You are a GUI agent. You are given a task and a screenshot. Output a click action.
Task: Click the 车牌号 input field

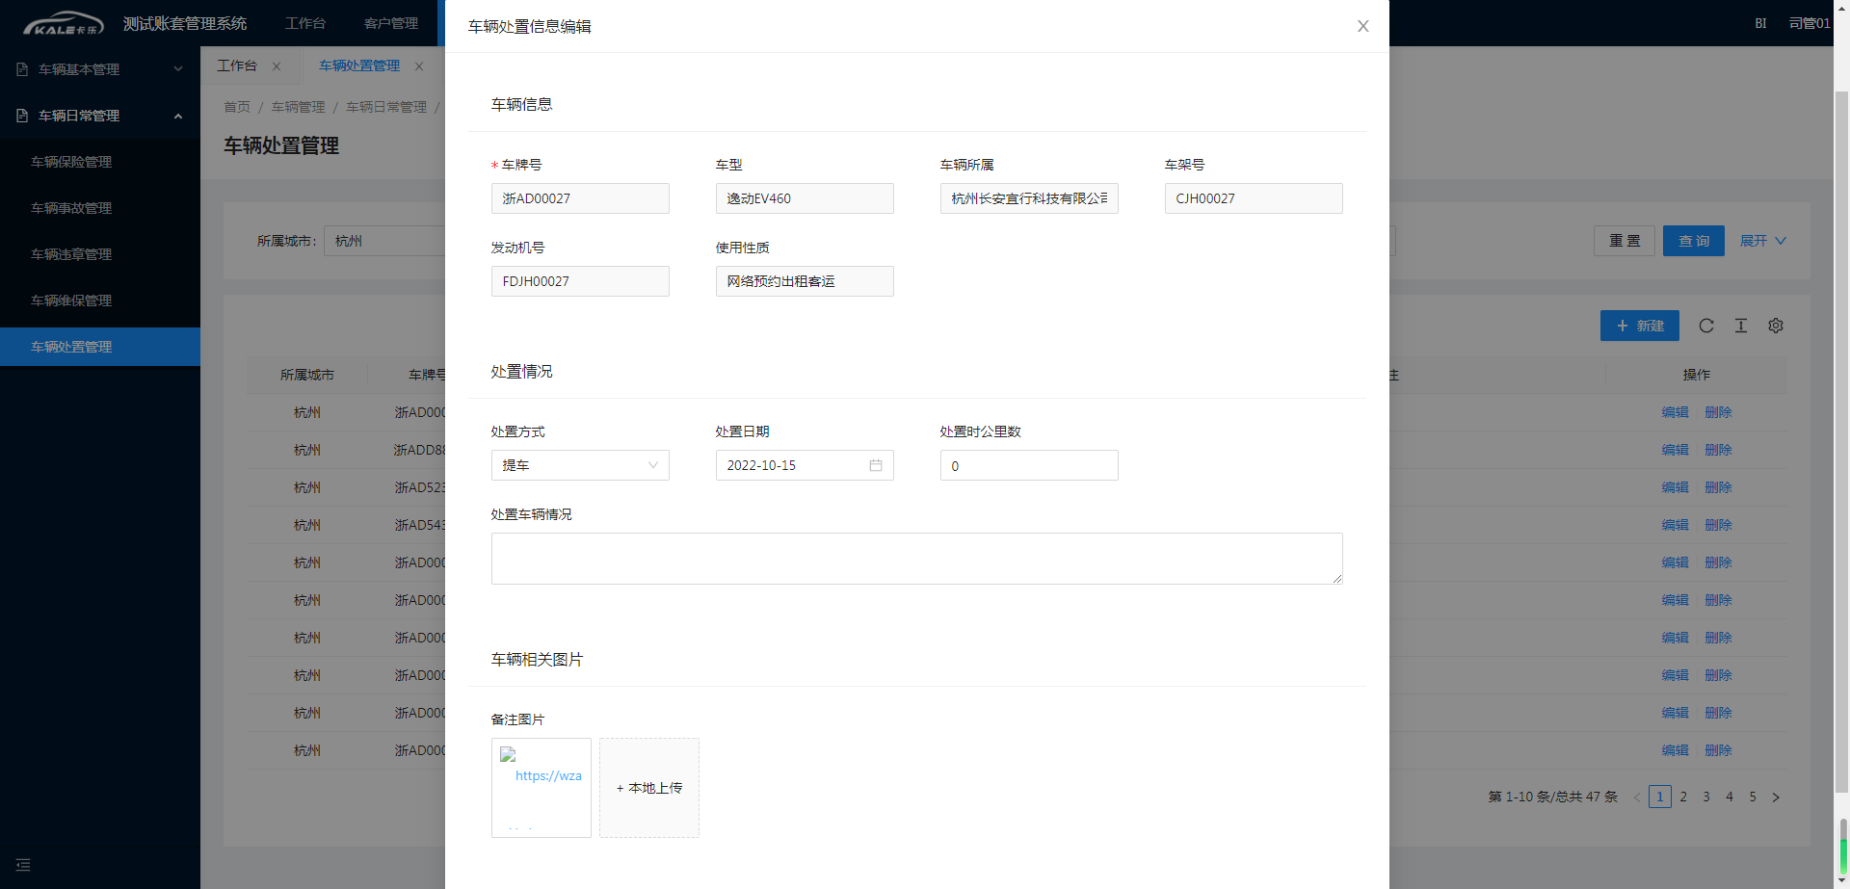pos(580,198)
